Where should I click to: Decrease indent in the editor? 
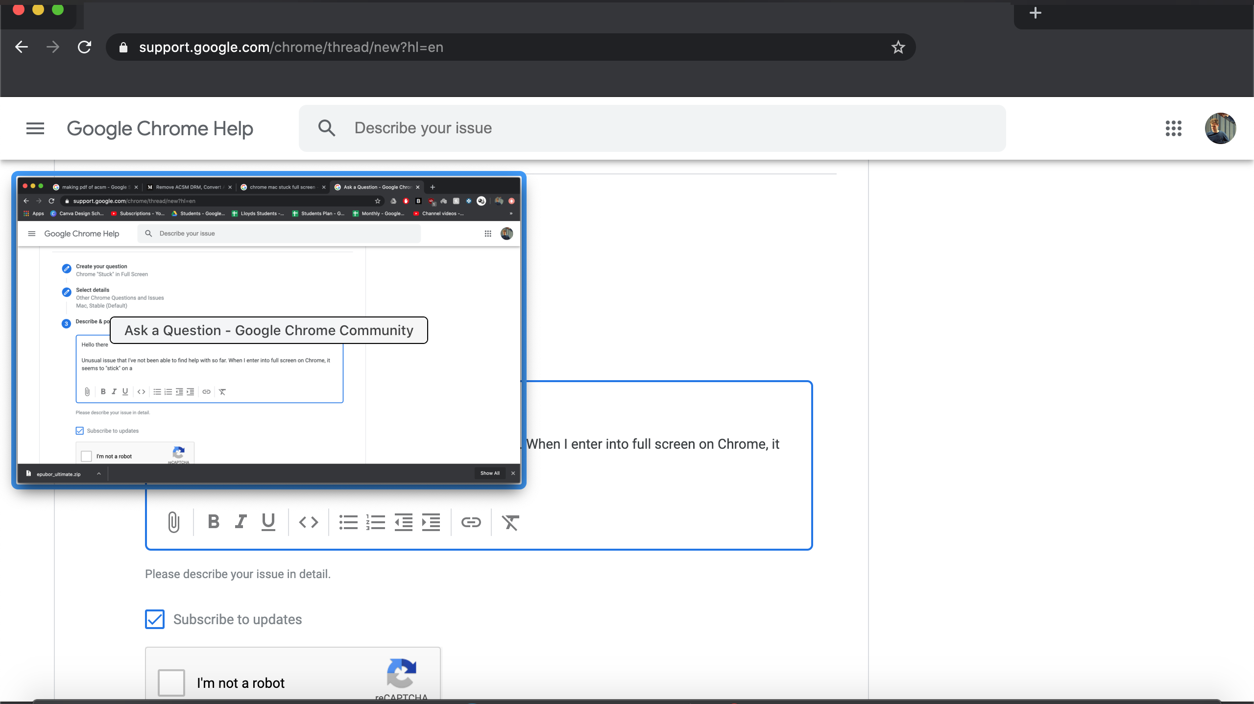coord(403,522)
